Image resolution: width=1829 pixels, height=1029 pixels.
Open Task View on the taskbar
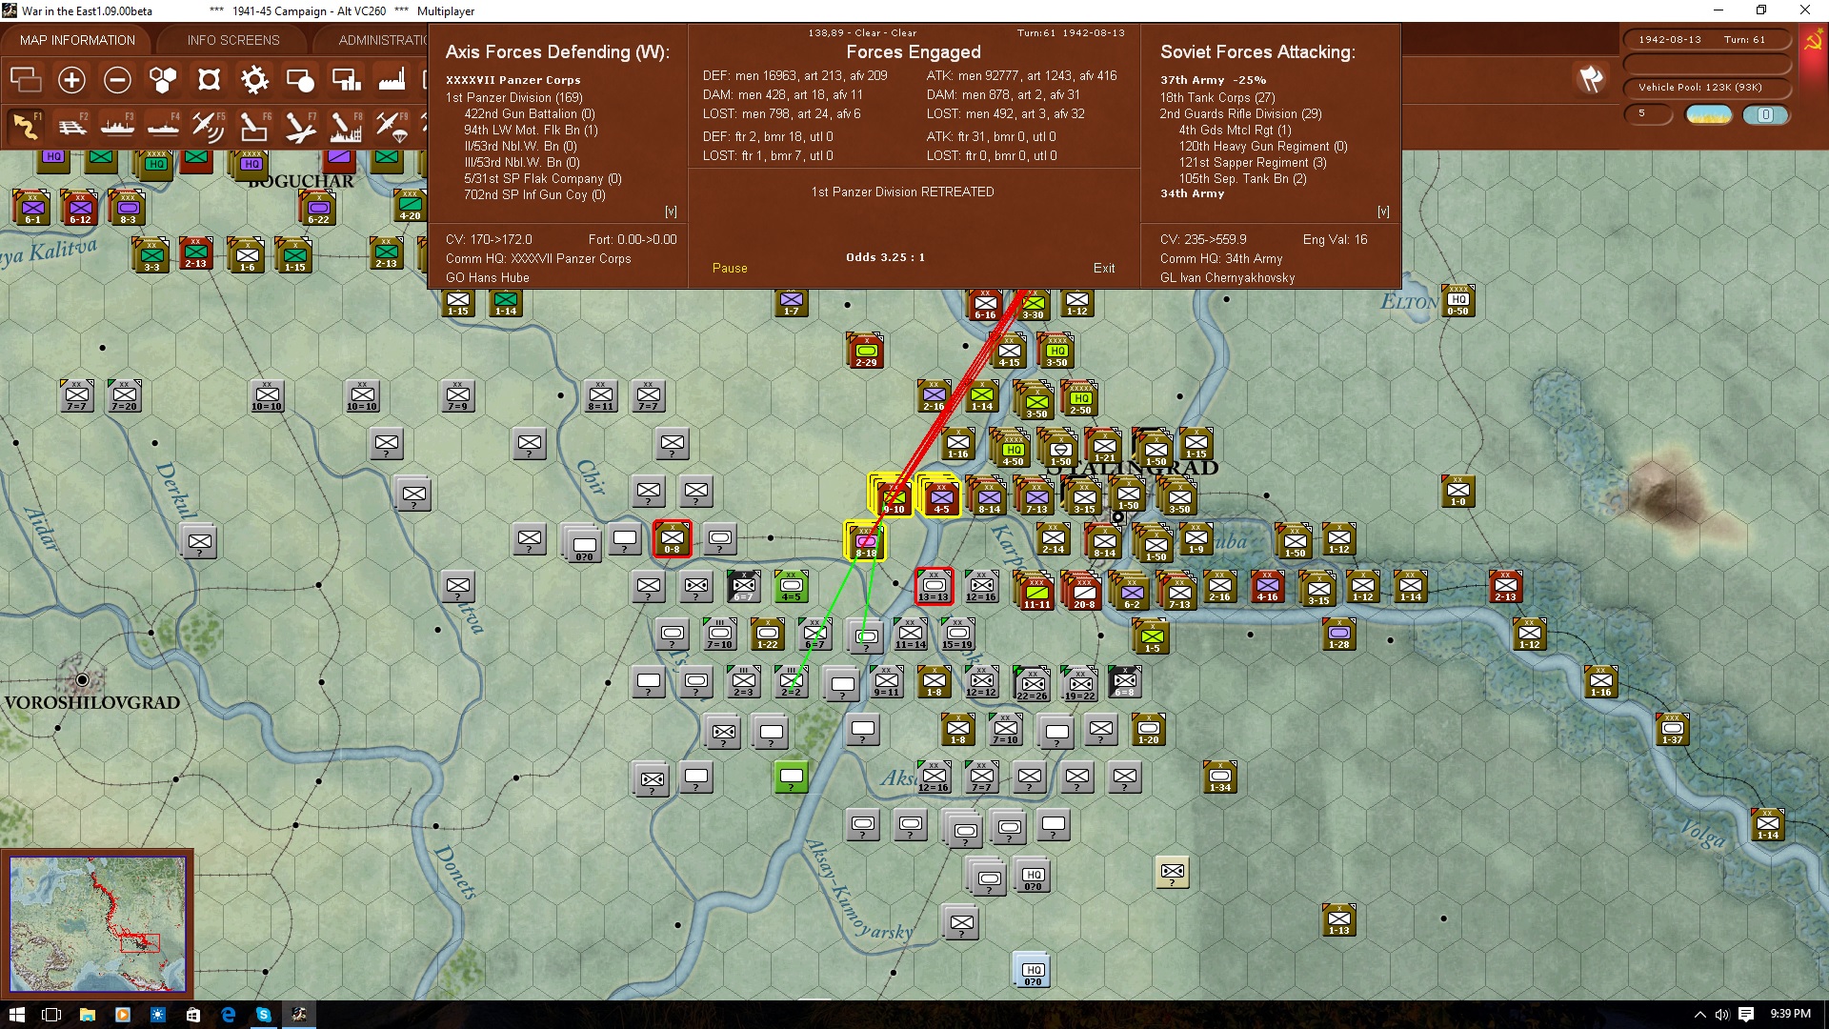coord(51,1014)
